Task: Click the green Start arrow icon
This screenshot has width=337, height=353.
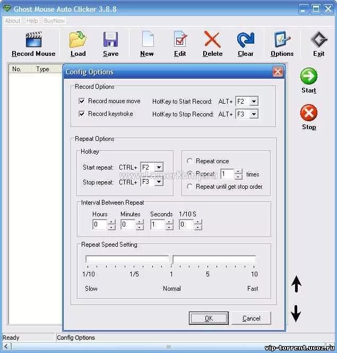Action: [x=309, y=76]
